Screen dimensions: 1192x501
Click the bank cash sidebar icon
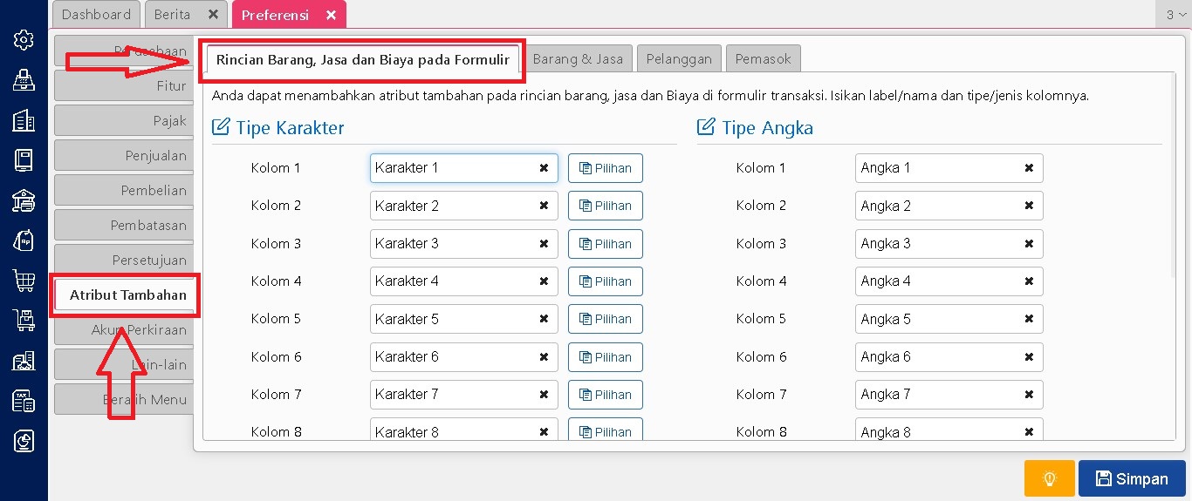[x=24, y=200]
